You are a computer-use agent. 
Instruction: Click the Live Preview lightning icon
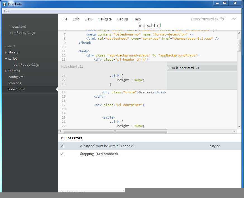234,19
